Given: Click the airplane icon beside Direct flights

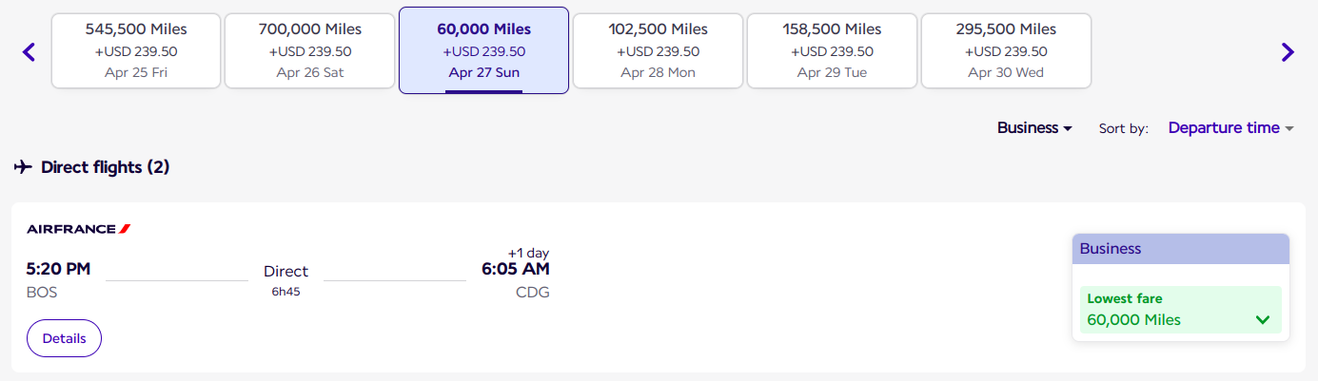Looking at the screenshot, I should [x=23, y=167].
